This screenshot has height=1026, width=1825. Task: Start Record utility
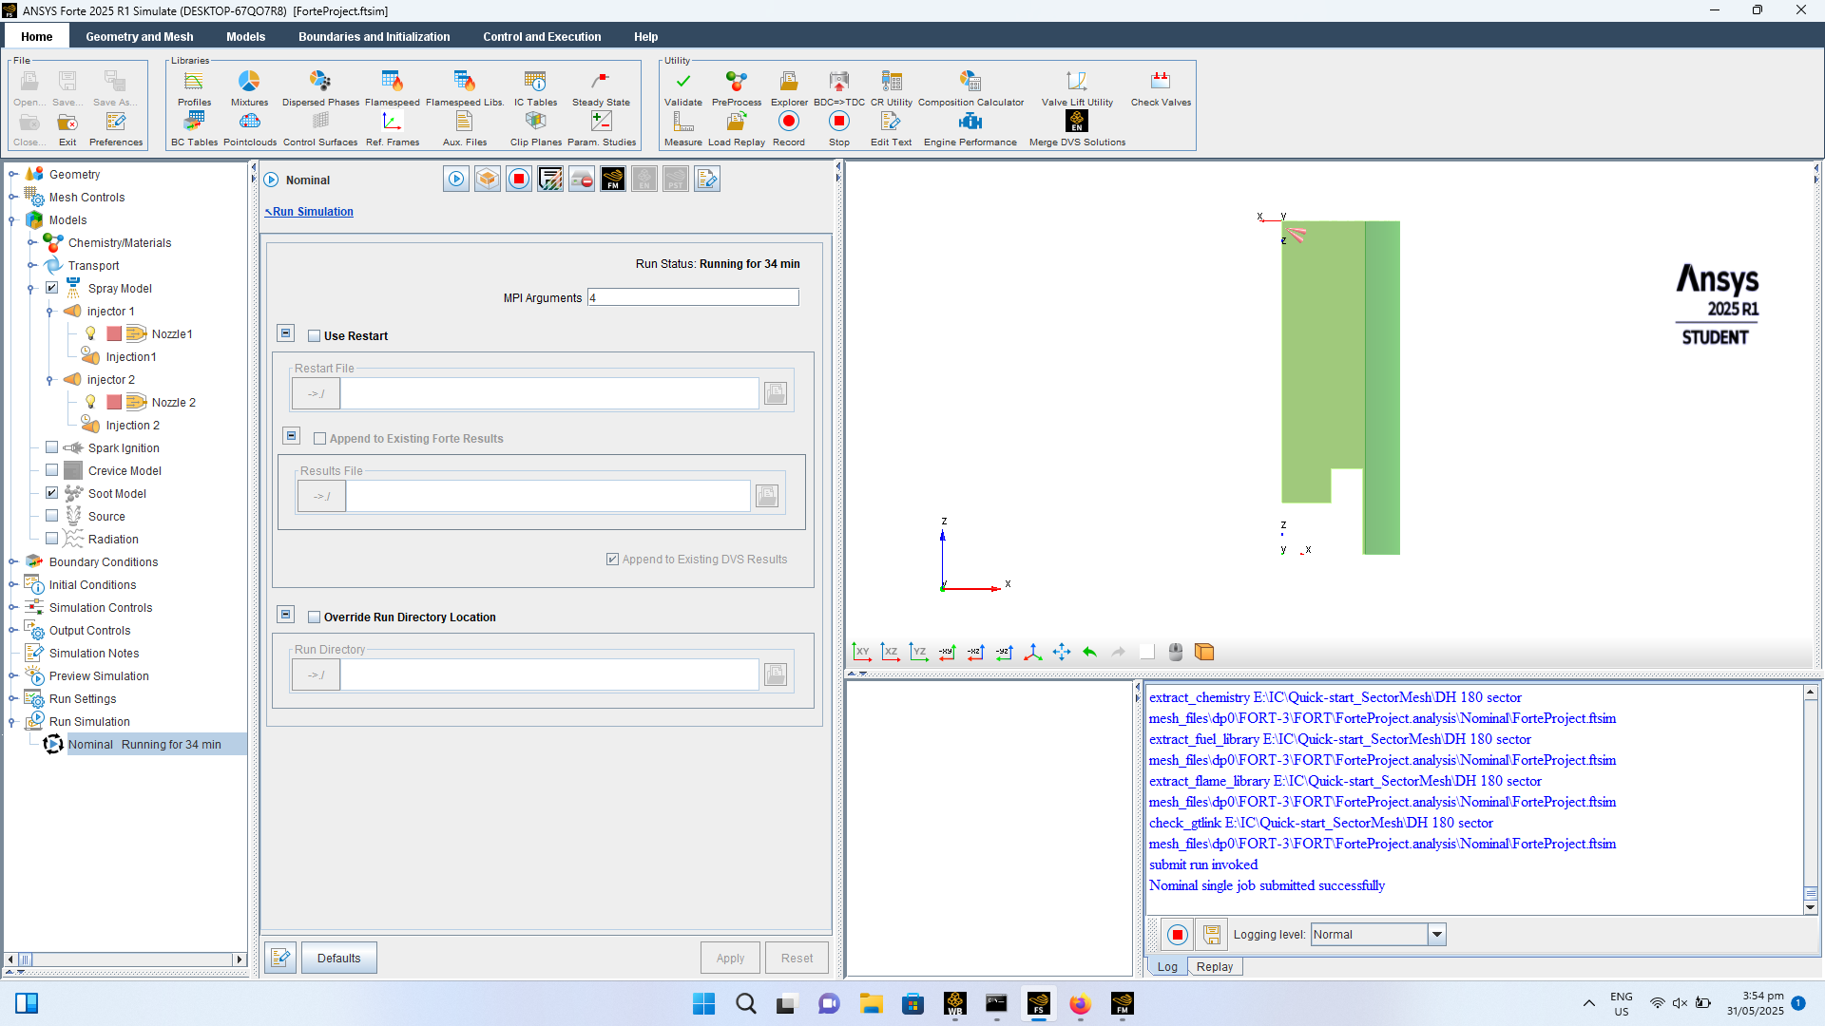[788, 128]
